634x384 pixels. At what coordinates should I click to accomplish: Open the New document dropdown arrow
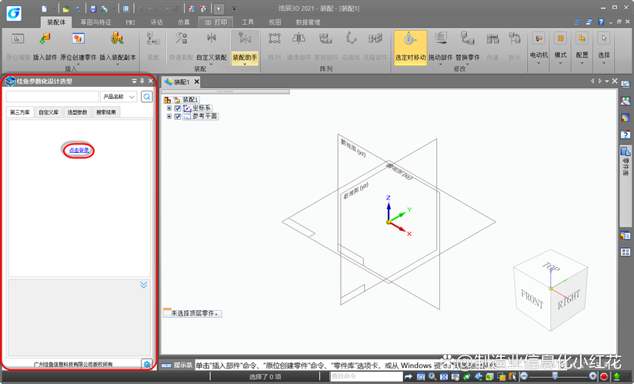point(53,8)
